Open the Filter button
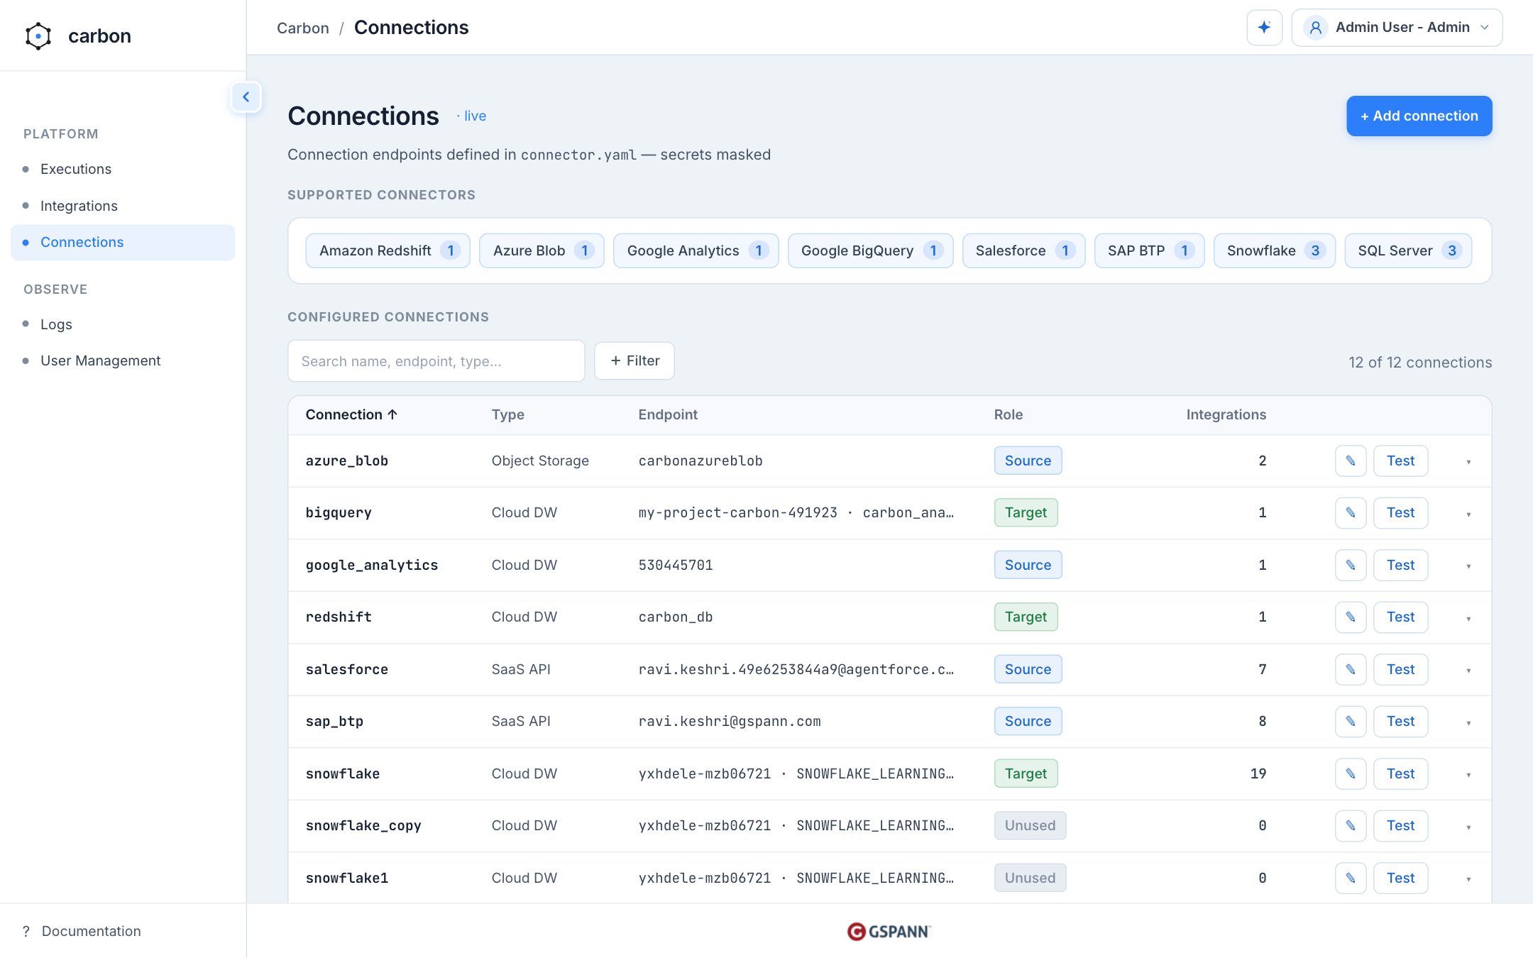 634,361
